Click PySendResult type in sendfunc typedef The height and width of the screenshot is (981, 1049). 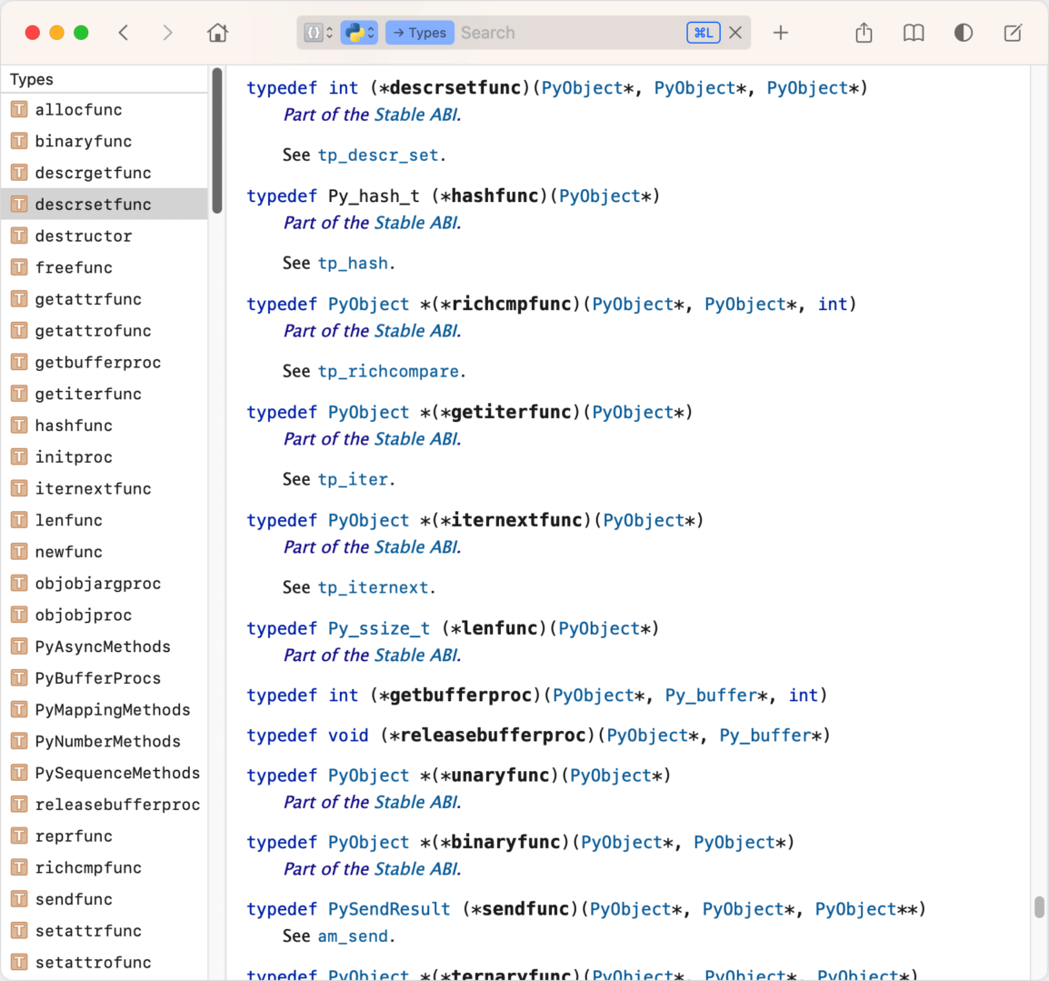click(x=389, y=909)
